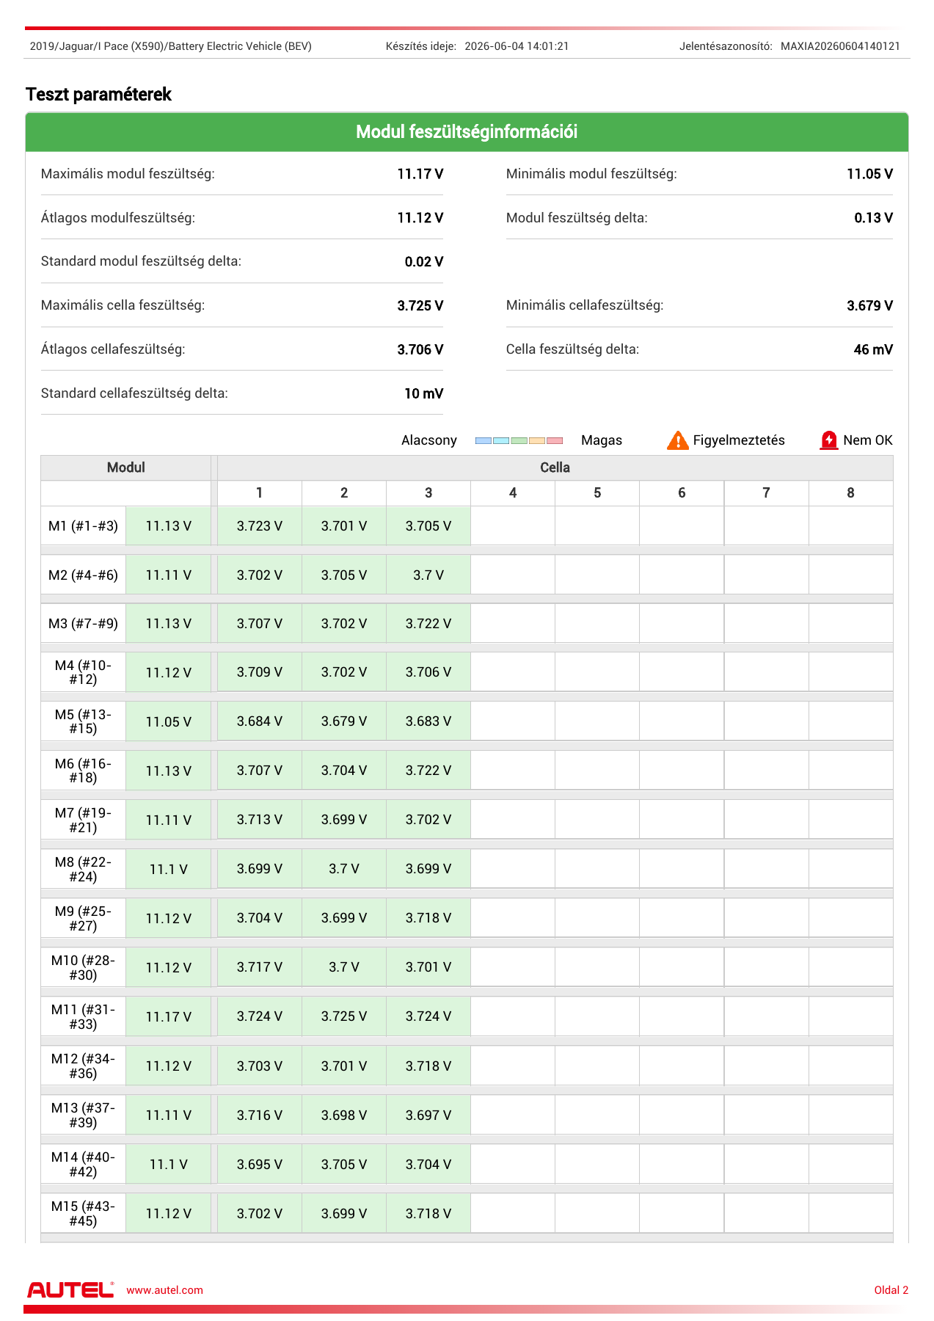
Task: Select the Minimális cellafeszültség value 3.679 V
Action: tap(869, 306)
